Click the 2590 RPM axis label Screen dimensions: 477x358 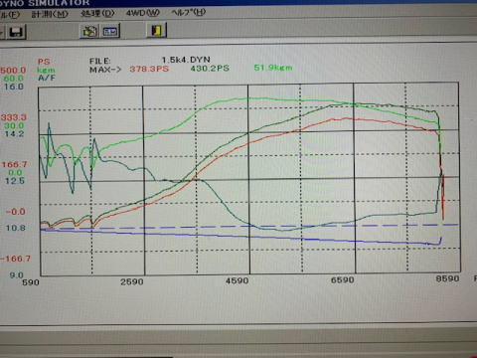coord(132,281)
